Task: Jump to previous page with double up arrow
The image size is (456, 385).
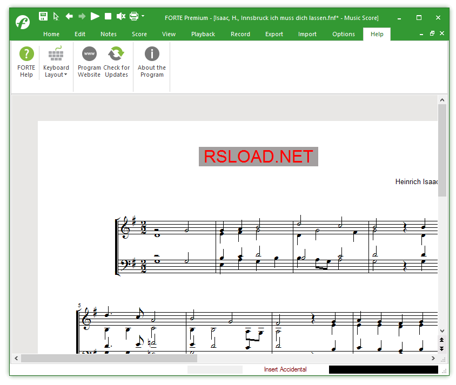Action: coord(442,340)
